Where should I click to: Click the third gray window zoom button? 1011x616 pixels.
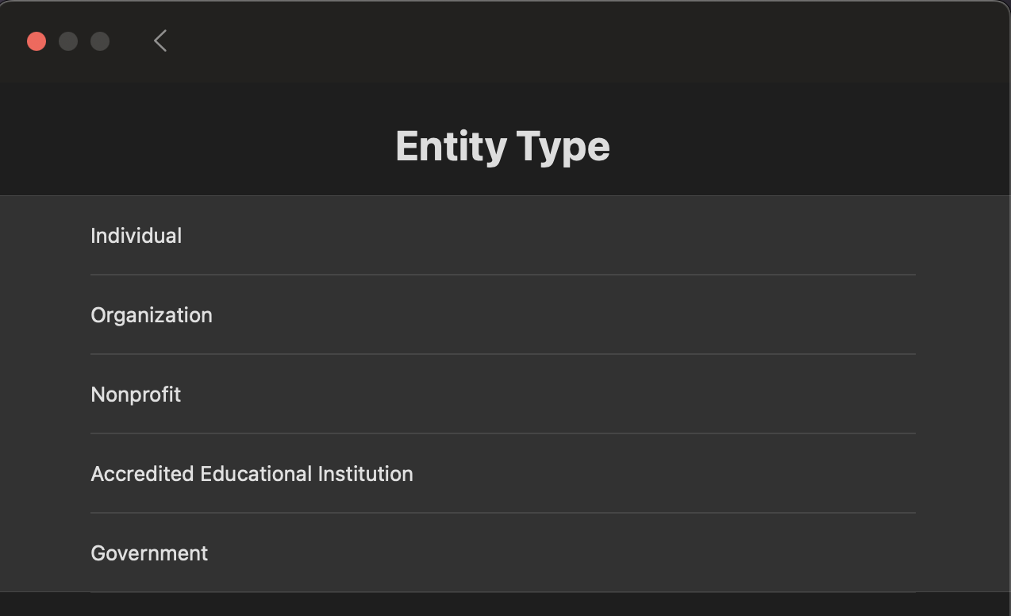tap(100, 41)
